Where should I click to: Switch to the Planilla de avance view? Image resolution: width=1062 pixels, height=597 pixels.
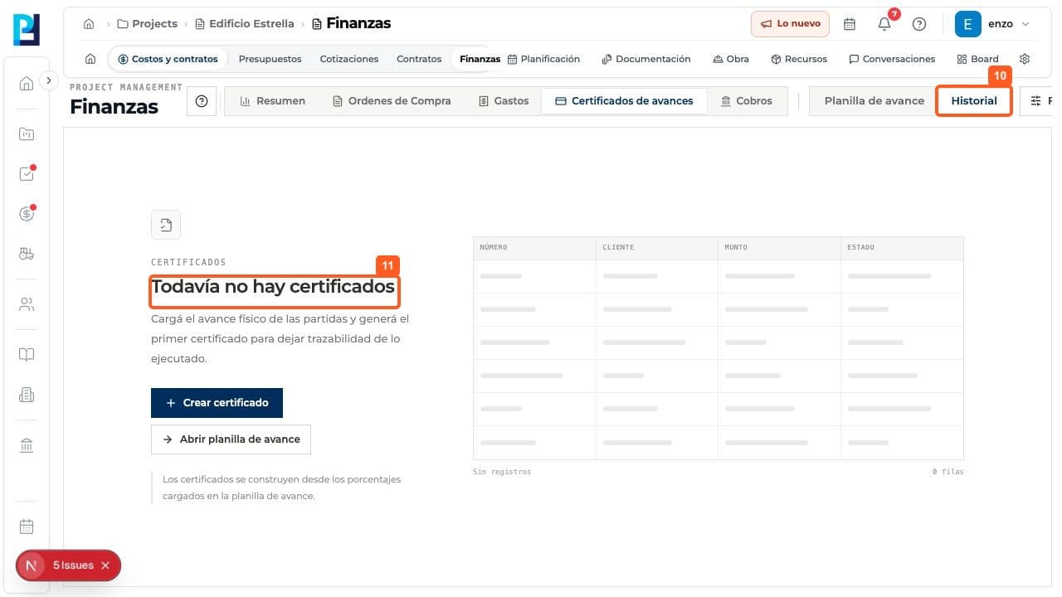(874, 101)
